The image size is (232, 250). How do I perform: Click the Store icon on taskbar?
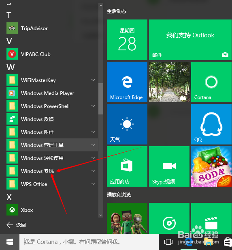(228, 242)
